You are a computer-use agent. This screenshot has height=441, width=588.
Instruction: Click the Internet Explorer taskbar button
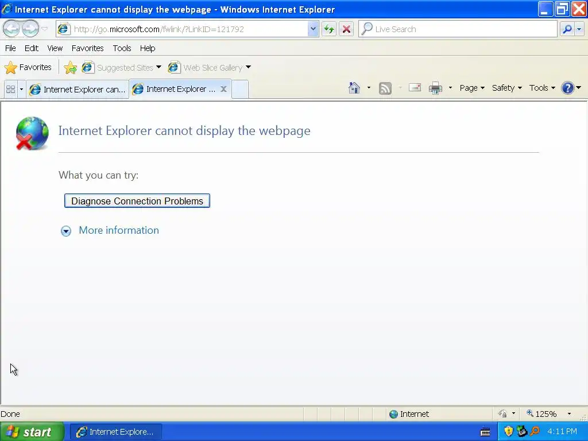tap(116, 432)
